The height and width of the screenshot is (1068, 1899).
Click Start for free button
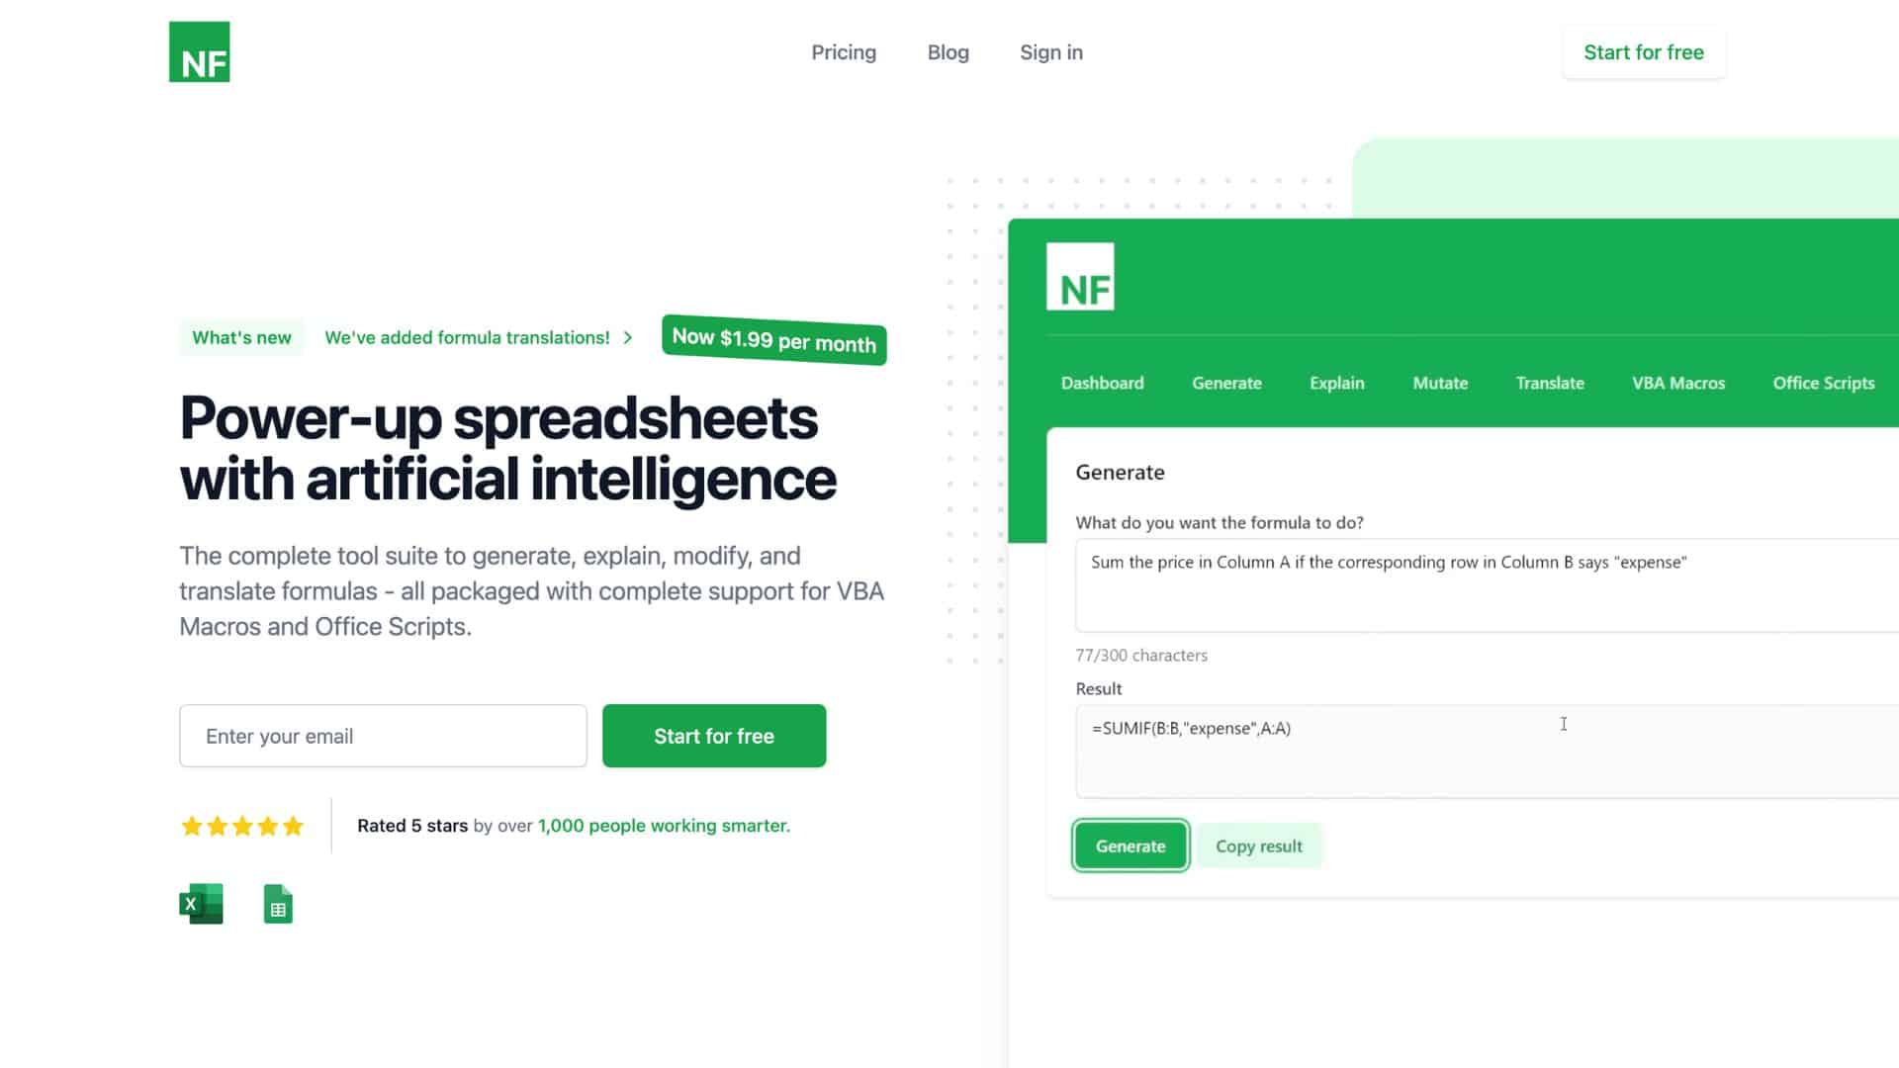(713, 736)
